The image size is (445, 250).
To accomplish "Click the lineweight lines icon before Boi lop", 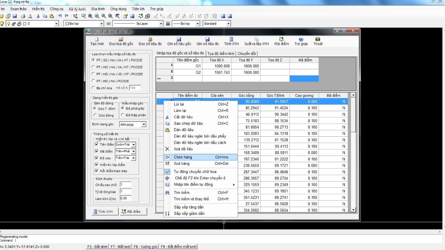I will click(x=168, y=23).
